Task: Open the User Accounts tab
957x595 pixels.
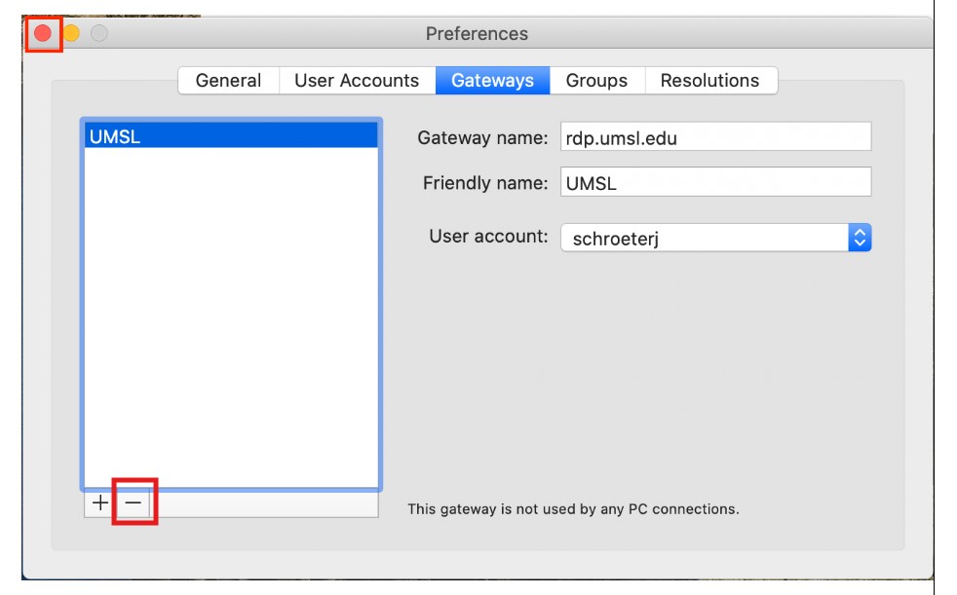Action: coord(357,80)
